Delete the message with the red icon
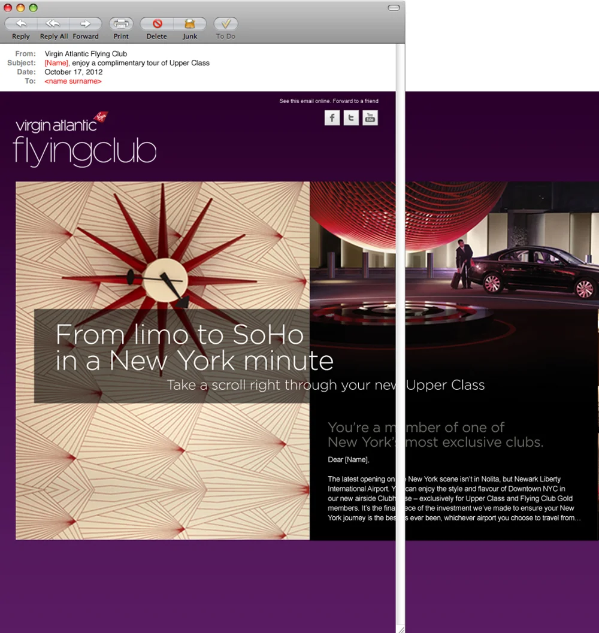This screenshot has height=633, width=599. 157,24
